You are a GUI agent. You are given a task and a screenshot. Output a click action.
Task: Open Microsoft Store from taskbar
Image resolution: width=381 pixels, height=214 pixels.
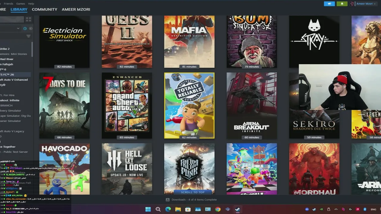pos(188,209)
